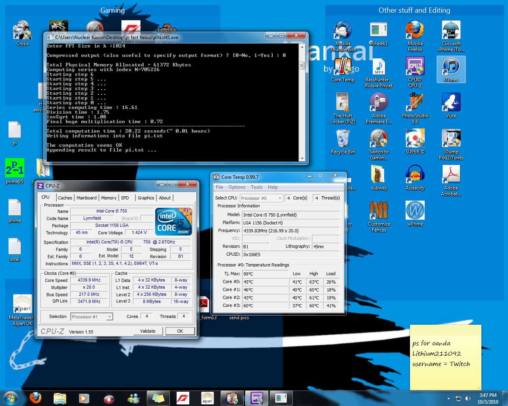The height and width of the screenshot is (406, 508).
Task: Switch to CPU-Z Caches tab
Action: point(65,198)
